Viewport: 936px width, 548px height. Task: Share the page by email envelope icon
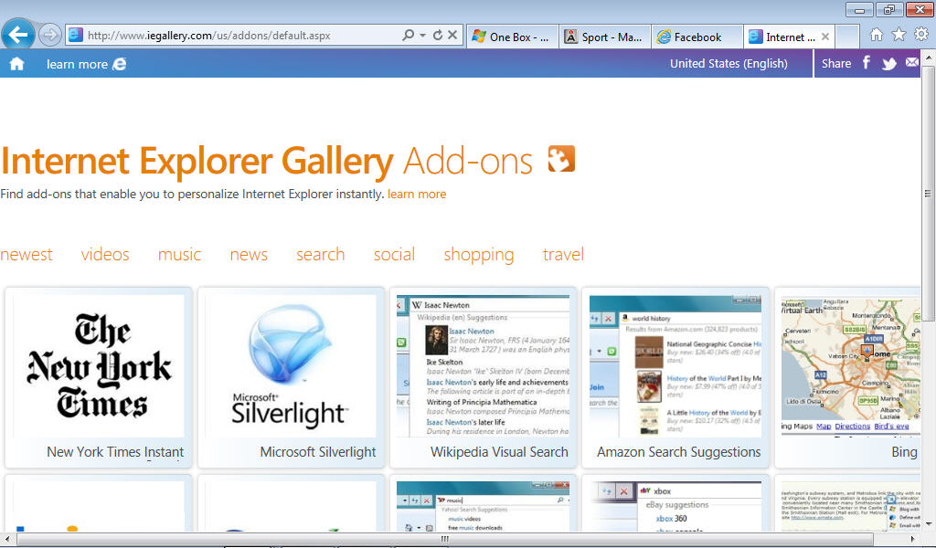[x=912, y=63]
